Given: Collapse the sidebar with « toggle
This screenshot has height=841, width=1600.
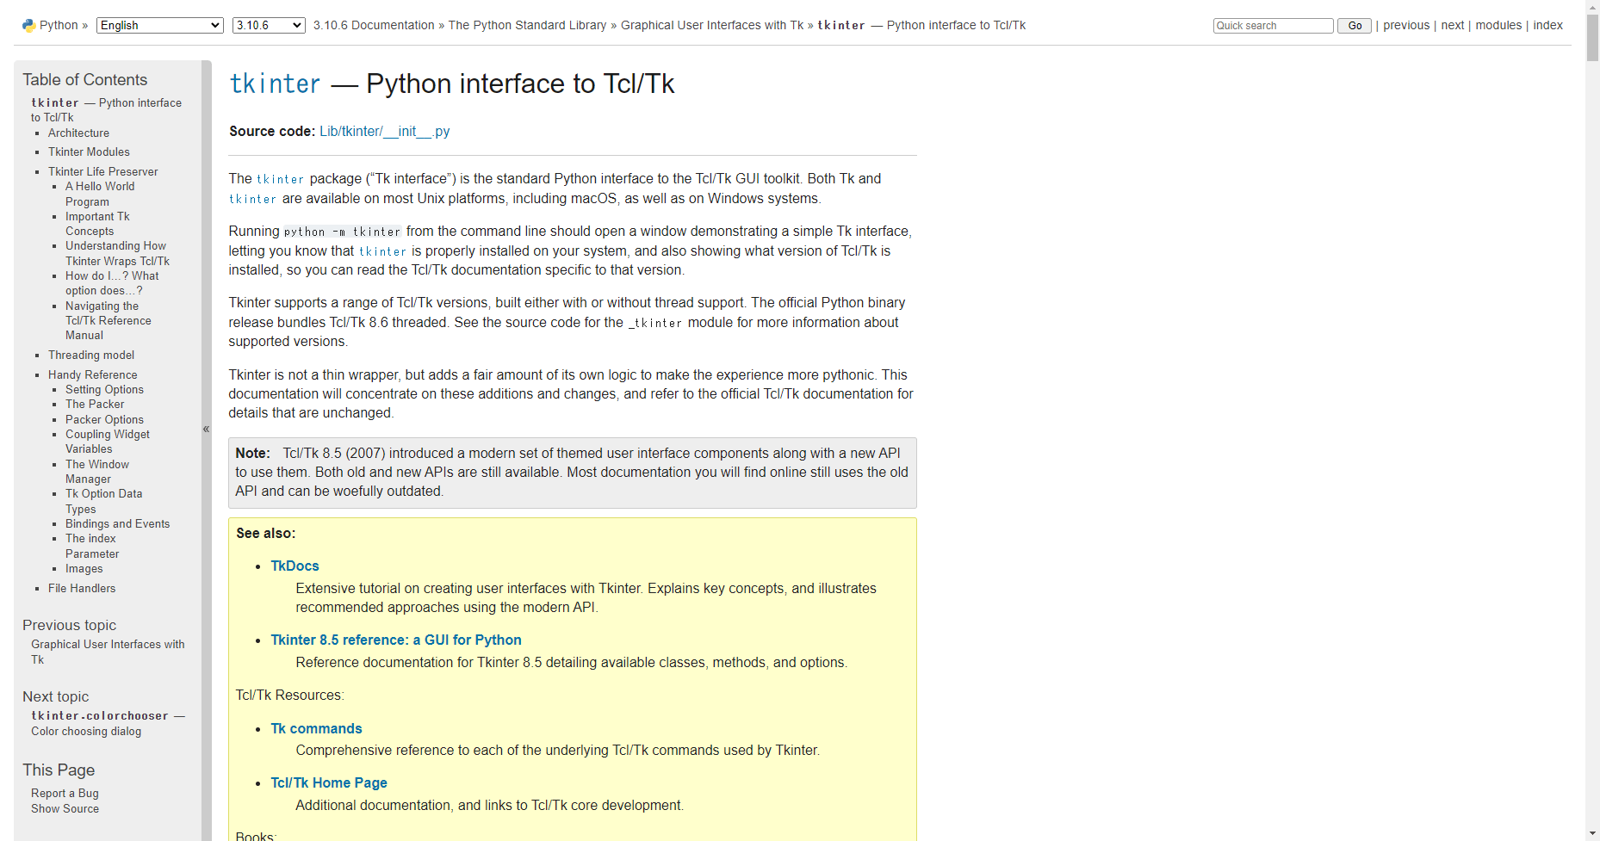Looking at the screenshot, I should click(x=206, y=428).
